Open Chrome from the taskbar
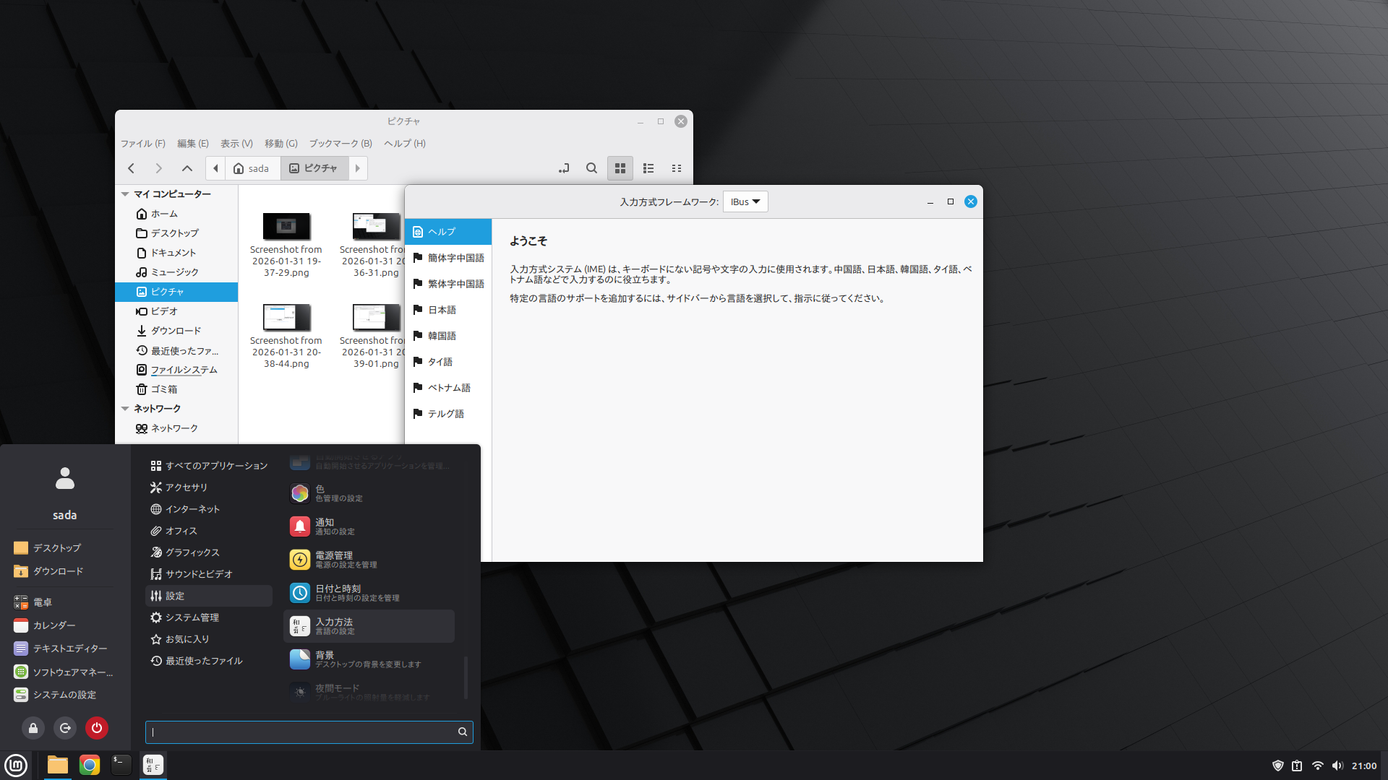The width and height of the screenshot is (1388, 780). pyautogui.click(x=90, y=765)
